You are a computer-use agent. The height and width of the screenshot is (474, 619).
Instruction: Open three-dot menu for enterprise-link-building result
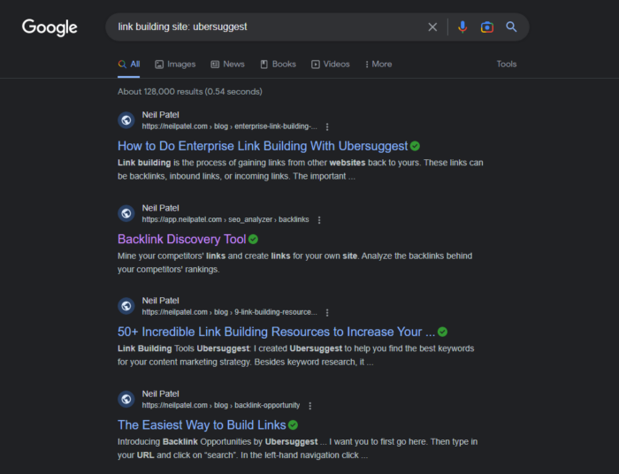click(x=327, y=126)
